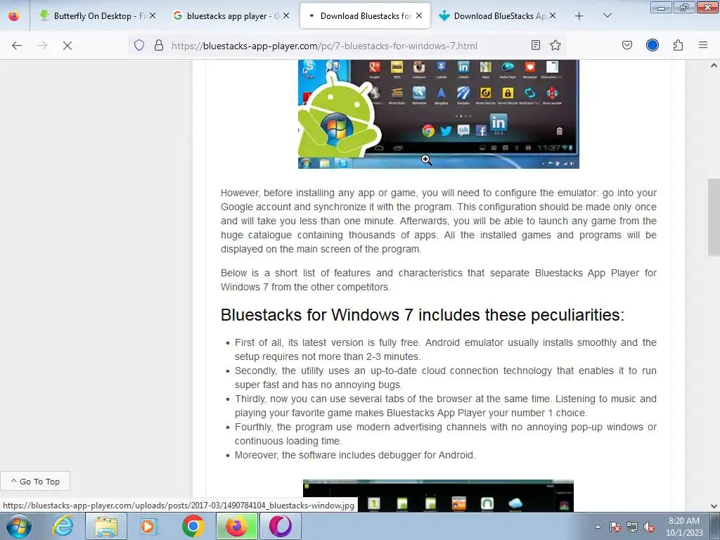
Task: Launch Google Chrome from the taskbar
Action: point(193,526)
